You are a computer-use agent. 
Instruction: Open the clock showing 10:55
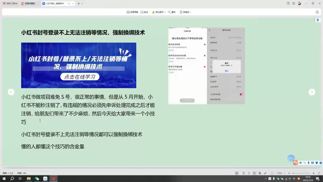pos(308,179)
